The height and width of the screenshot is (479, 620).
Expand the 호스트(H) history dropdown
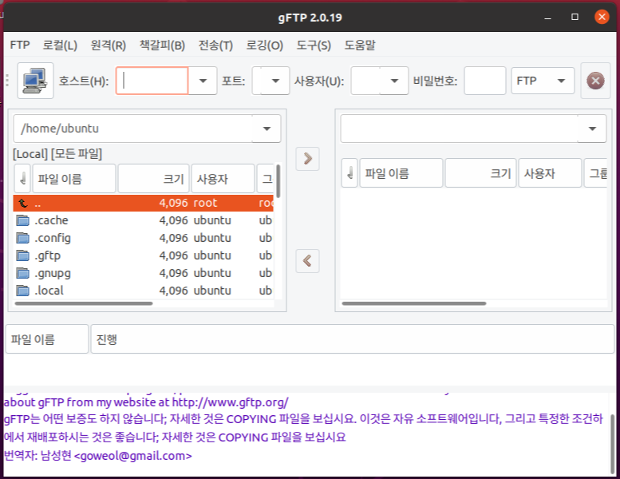coord(203,81)
